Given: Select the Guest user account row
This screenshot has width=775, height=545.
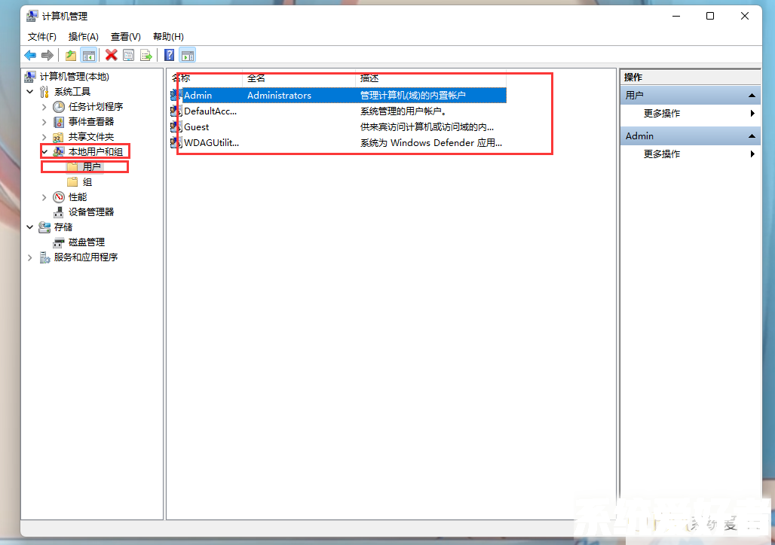Looking at the screenshot, I should click(197, 127).
